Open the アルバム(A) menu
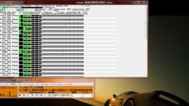Viewport: 189px width, 106px height. pyautogui.click(x=29, y=84)
